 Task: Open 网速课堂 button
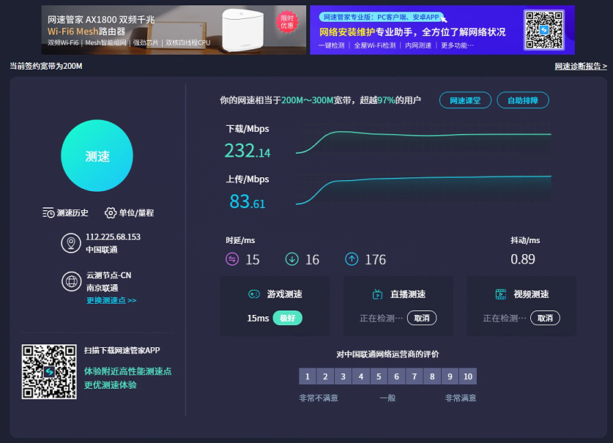[x=465, y=100]
